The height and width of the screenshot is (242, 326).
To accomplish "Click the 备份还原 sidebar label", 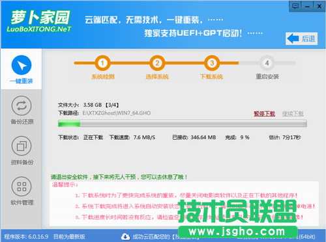I will click(x=22, y=122).
